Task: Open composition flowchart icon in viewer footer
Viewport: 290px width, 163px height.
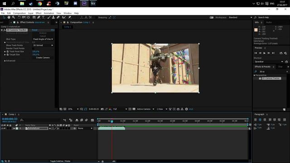Action: (x=182, y=109)
